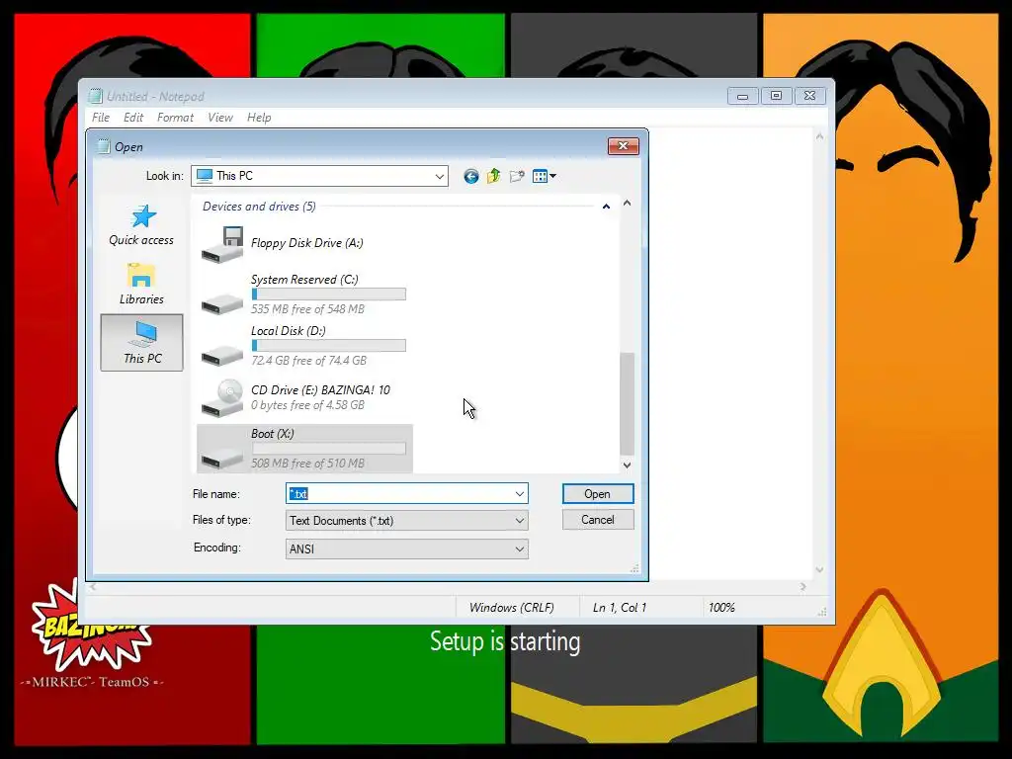This screenshot has height=759, width=1012.
Task: Click the Notepad vertical scroll-down arrow
Action: click(x=819, y=570)
